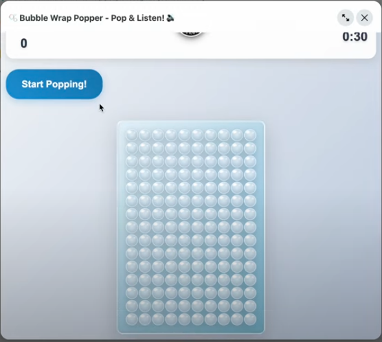382x342 pixels.
Task: Pop the top-right bubble of the sheet
Action: (x=250, y=135)
